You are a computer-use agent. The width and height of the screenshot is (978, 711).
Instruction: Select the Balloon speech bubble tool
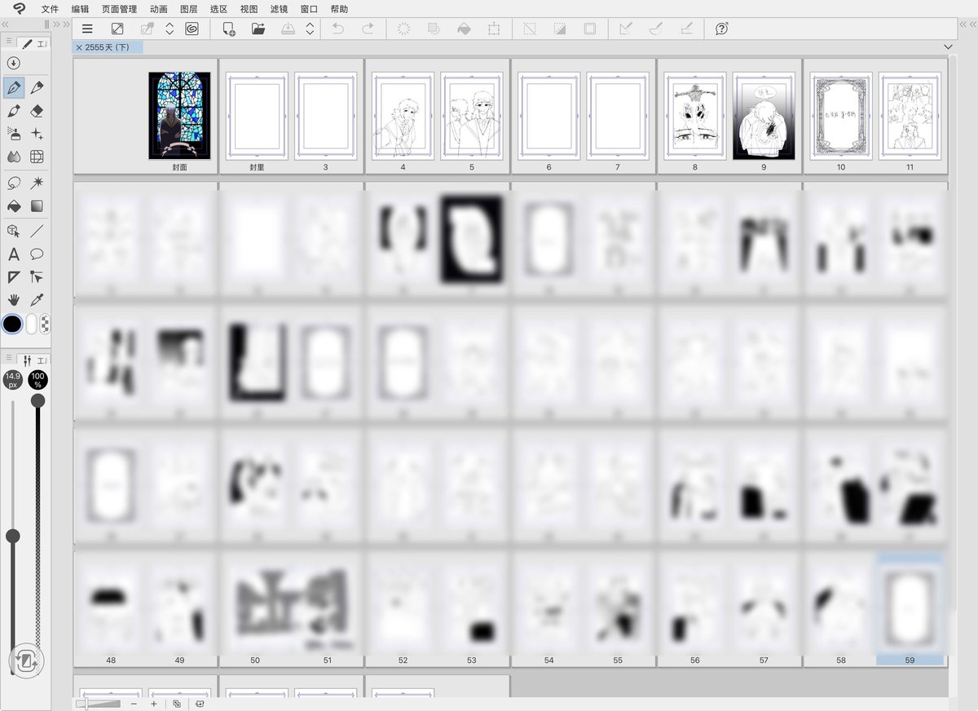(36, 254)
